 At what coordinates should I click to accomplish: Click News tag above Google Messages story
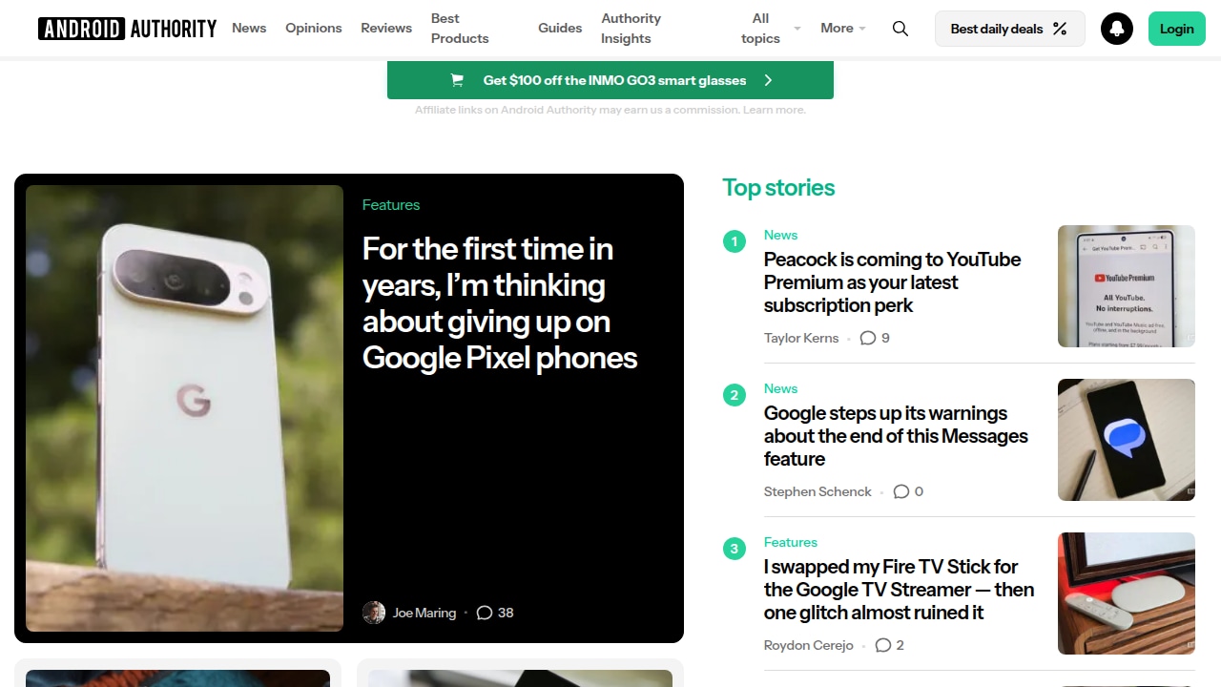click(780, 388)
